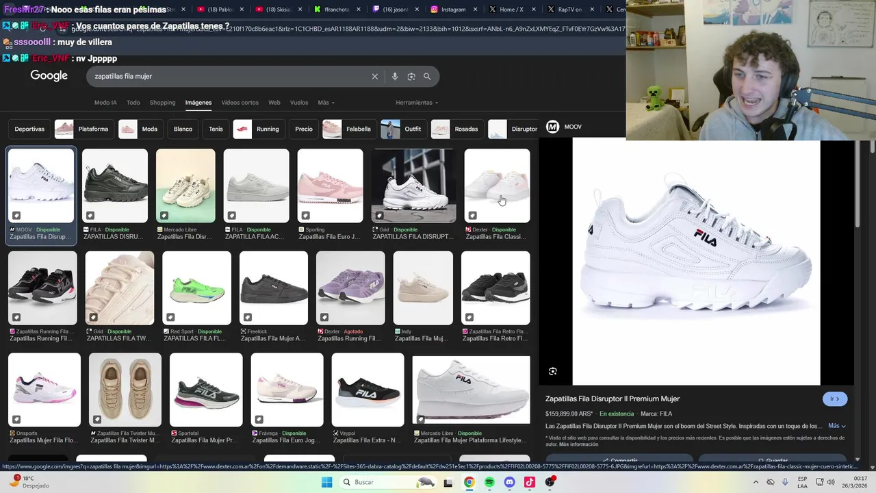This screenshot has height=493, width=876.
Task: Open the green Red Sport Fila thumbnail
Action: click(197, 288)
